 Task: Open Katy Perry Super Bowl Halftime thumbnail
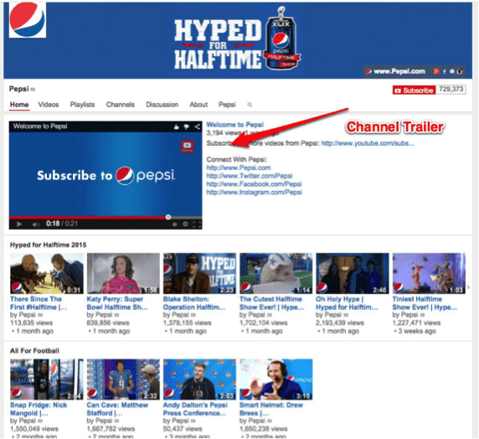click(x=123, y=273)
